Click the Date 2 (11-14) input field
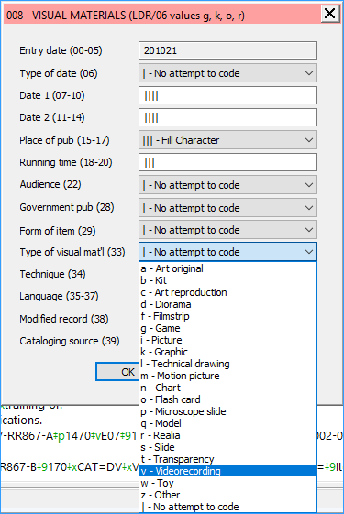The image size is (344, 514). pos(227,117)
